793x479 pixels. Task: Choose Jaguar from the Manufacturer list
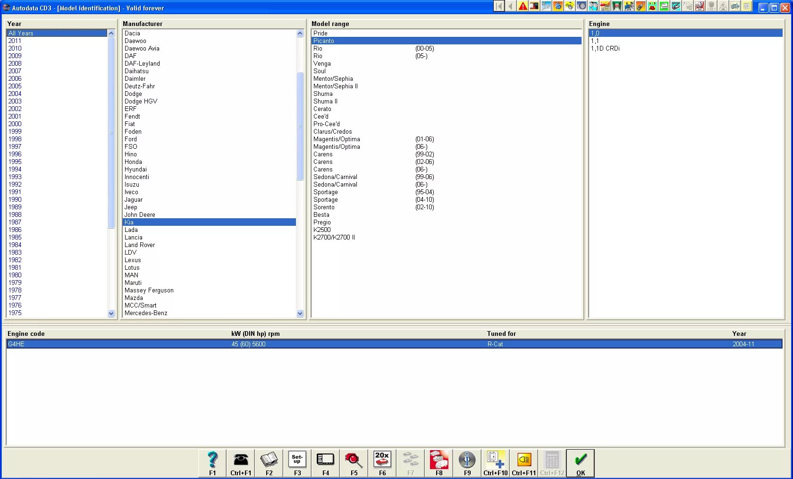click(209, 200)
